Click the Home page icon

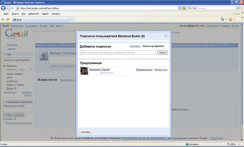point(222,19)
